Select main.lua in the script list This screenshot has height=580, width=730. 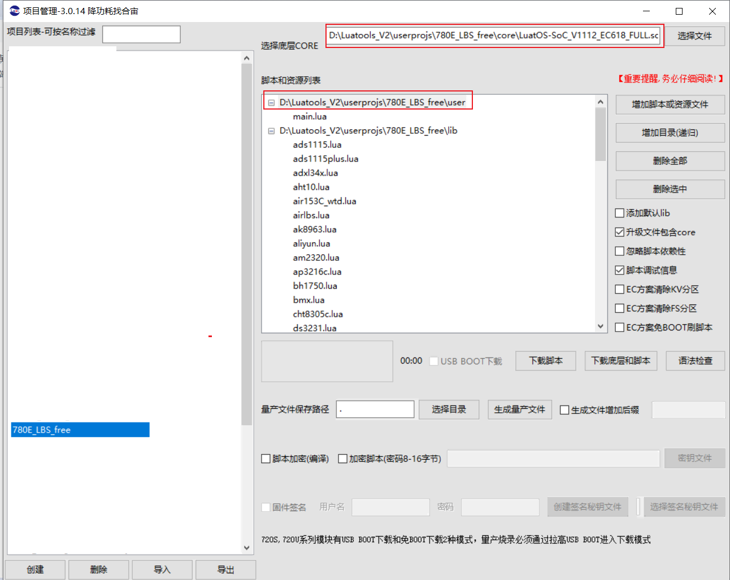310,116
